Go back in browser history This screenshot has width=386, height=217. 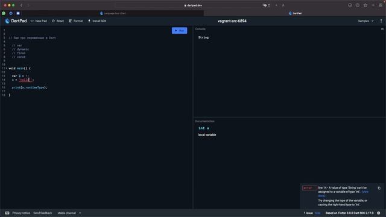pyautogui.click(x=22, y=5)
